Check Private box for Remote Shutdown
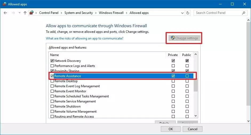The height and width of the screenshot is (135, 251). 173,106
